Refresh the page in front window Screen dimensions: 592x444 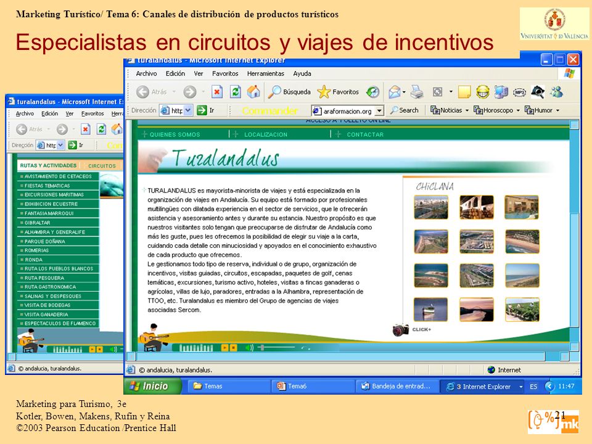(x=235, y=92)
